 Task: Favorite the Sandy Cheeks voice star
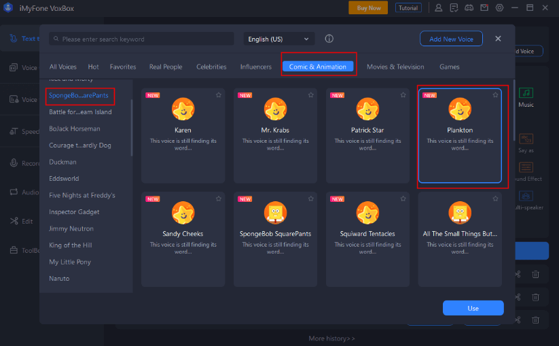point(219,198)
